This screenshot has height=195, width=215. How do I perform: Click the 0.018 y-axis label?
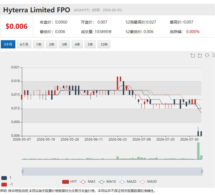point(15,81)
